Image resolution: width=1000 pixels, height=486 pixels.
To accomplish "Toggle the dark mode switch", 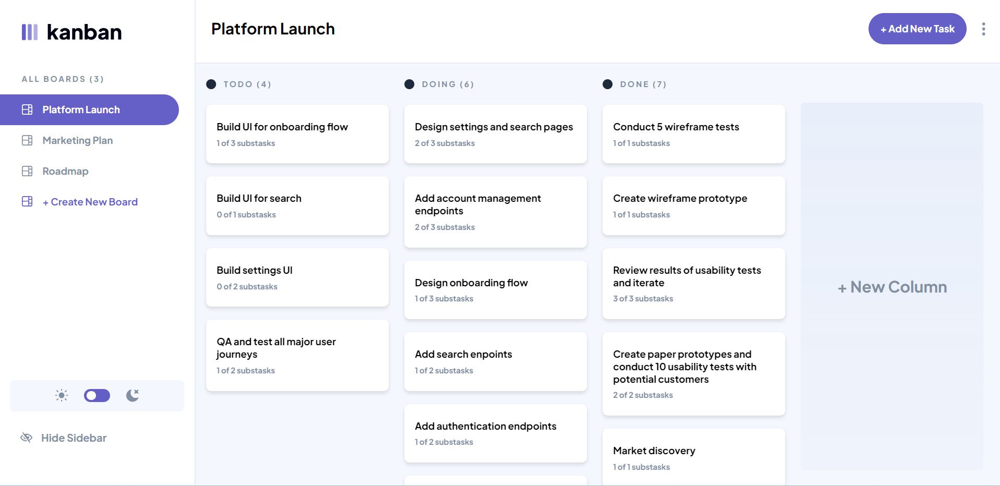I will 97,395.
